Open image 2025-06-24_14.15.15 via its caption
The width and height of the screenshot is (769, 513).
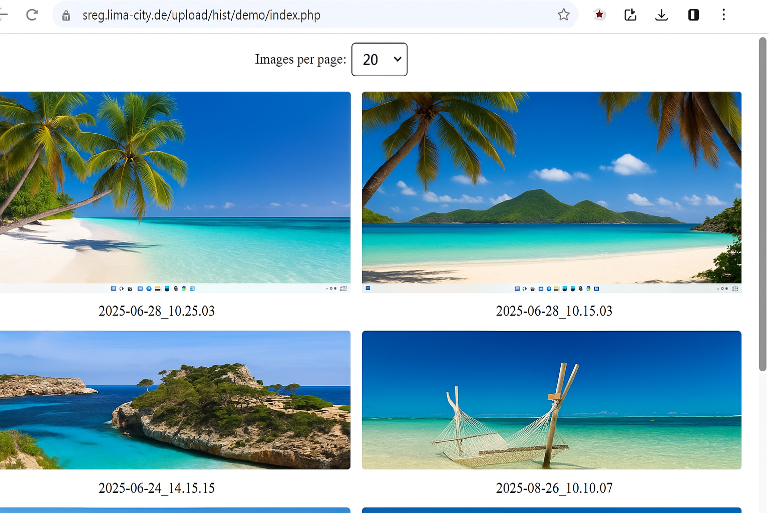(157, 488)
